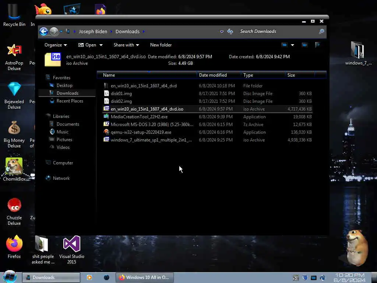The height and width of the screenshot is (283, 377).
Task: Select ChomikBox desktop icon
Action: pos(14,169)
